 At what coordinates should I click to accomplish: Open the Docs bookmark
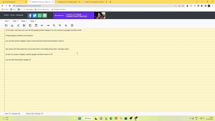[13, 9]
